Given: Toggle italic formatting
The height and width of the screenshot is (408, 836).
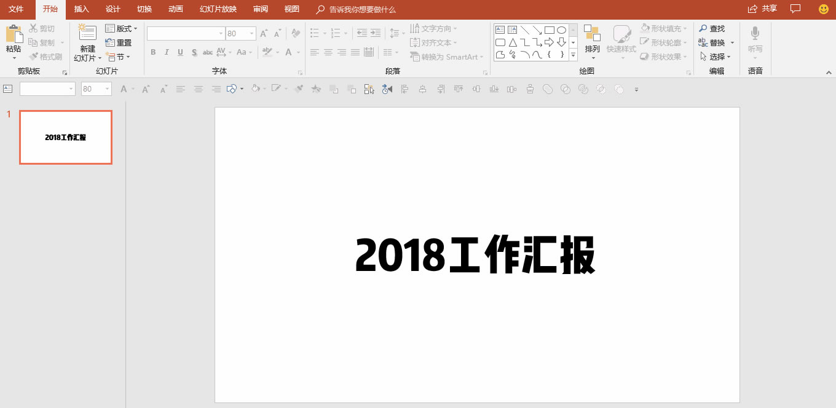Looking at the screenshot, I should tap(166, 52).
